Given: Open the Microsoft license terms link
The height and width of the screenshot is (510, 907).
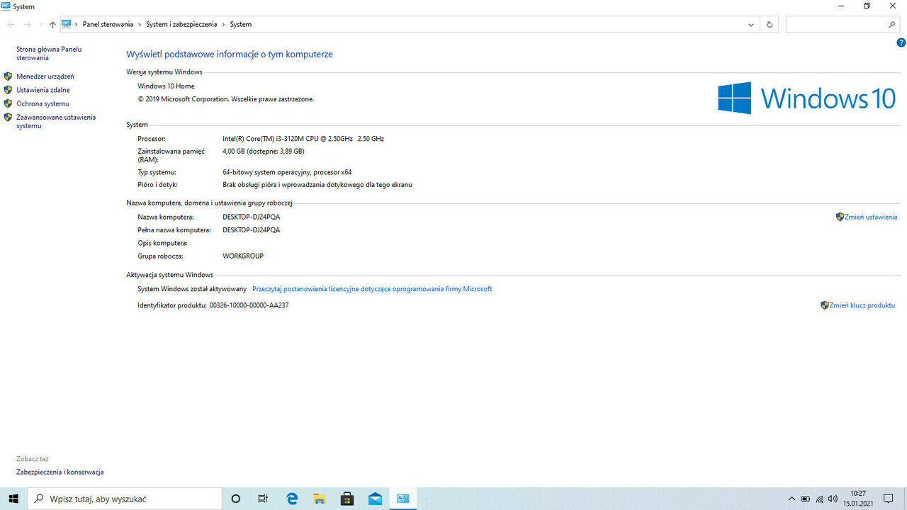Looking at the screenshot, I should coord(372,289).
